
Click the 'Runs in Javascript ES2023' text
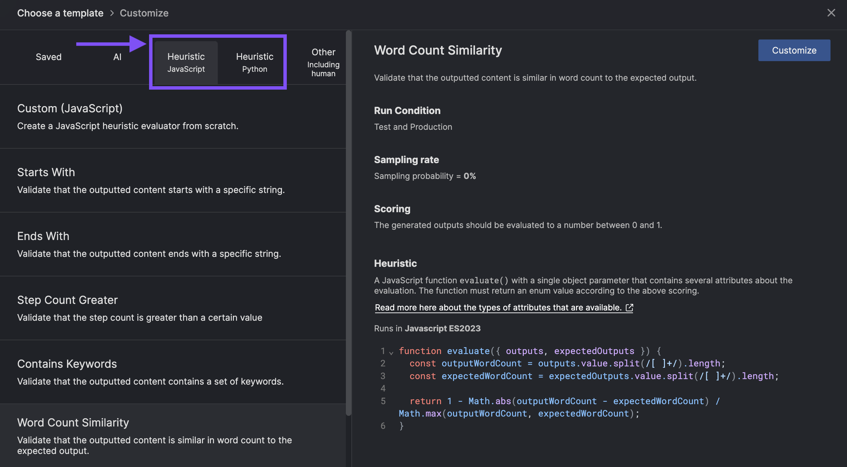point(427,328)
